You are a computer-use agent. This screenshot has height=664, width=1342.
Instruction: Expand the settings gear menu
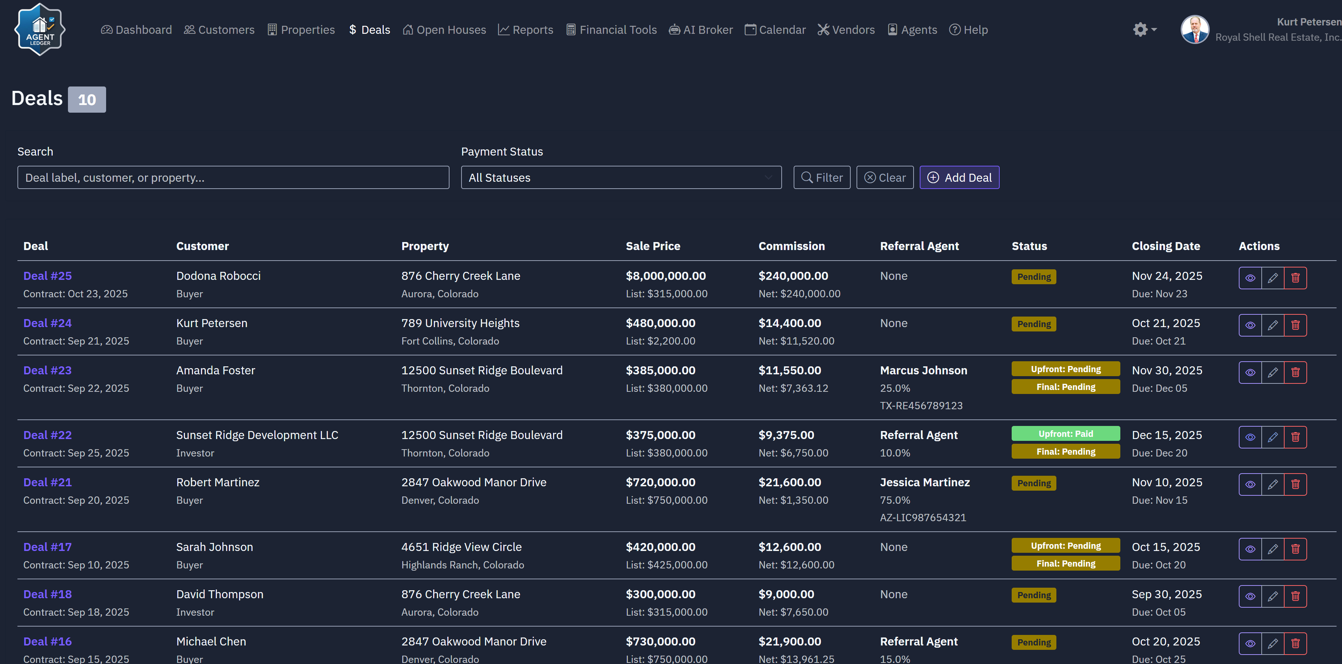click(1144, 30)
